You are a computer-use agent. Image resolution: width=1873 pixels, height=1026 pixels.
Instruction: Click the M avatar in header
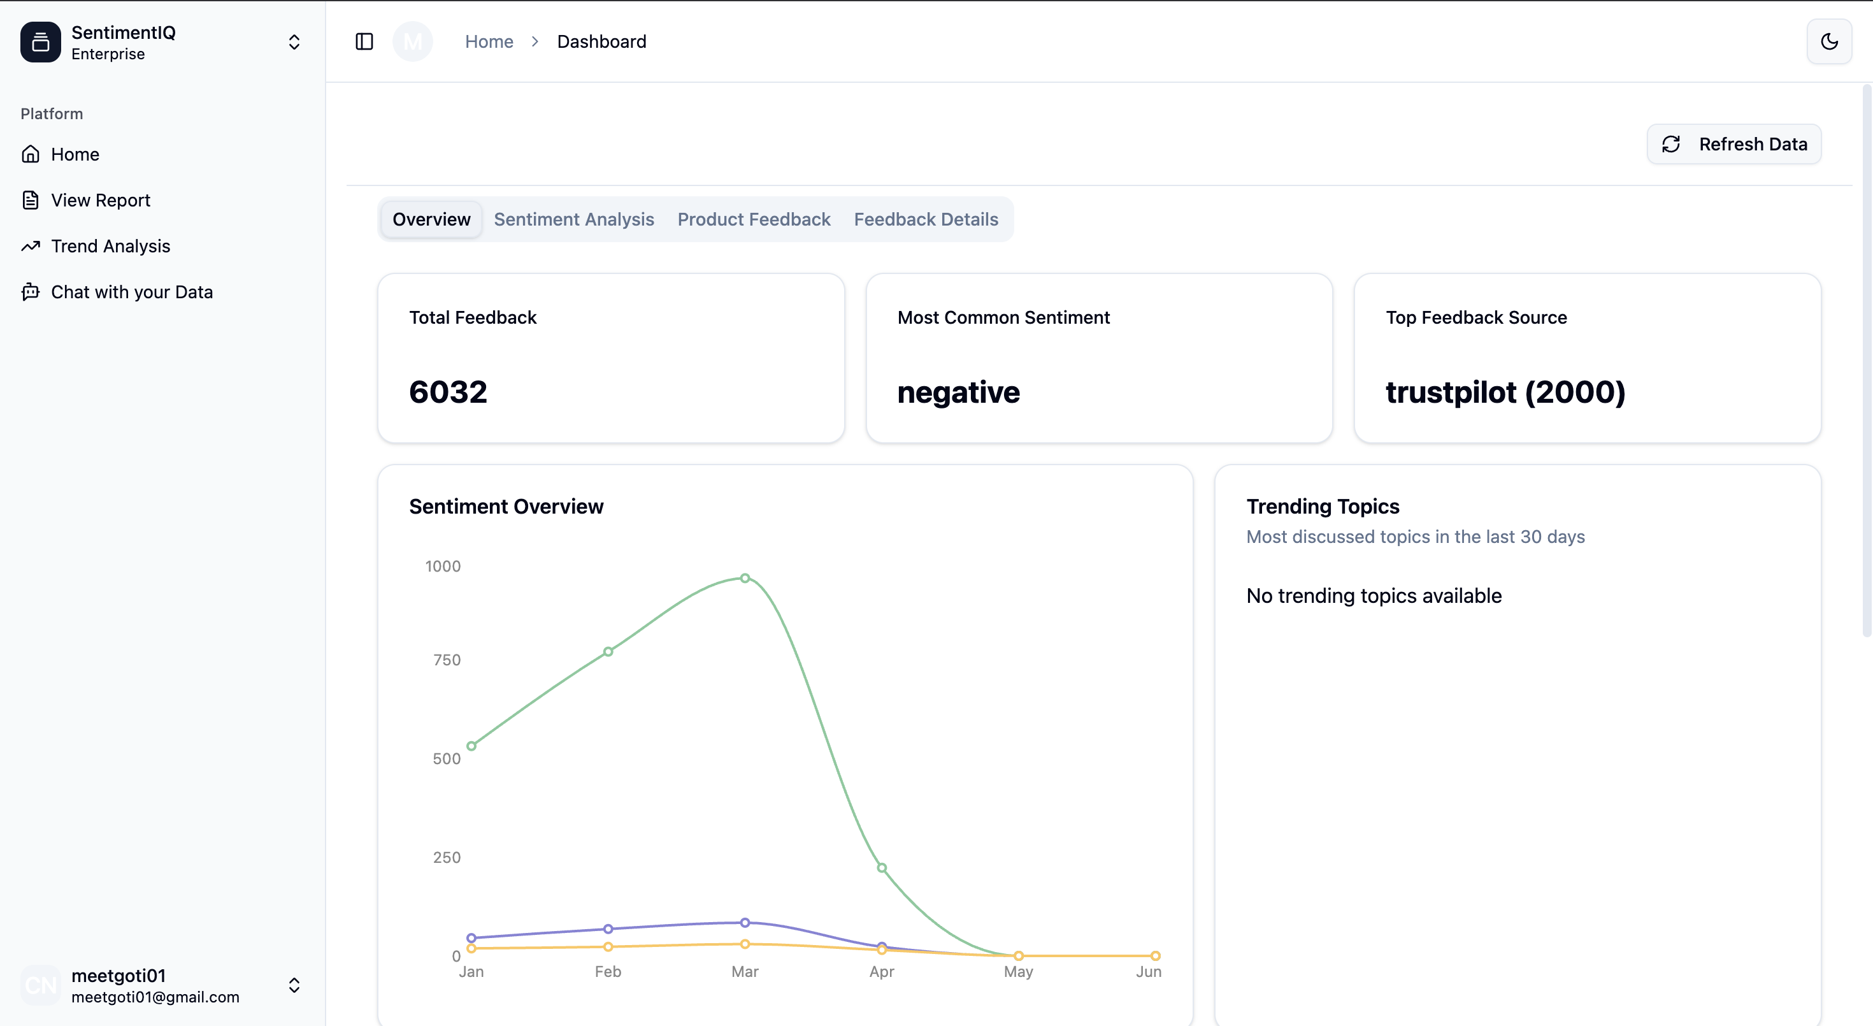tap(412, 41)
